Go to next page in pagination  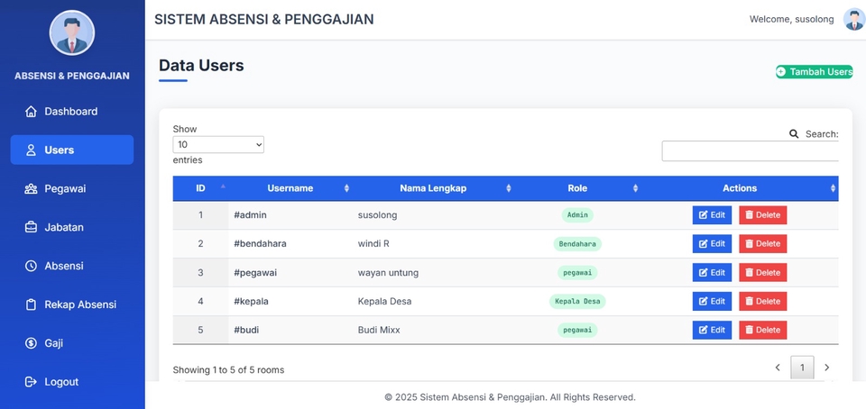(x=826, y=368)
